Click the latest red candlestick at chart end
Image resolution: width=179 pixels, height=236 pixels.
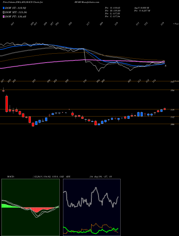click(165, 109)
